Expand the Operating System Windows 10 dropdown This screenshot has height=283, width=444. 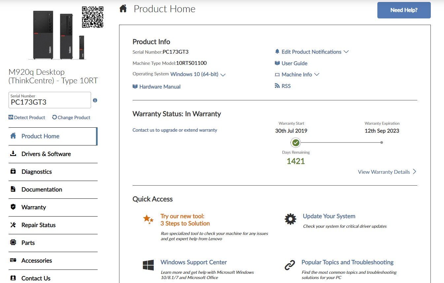click(198, 74)
